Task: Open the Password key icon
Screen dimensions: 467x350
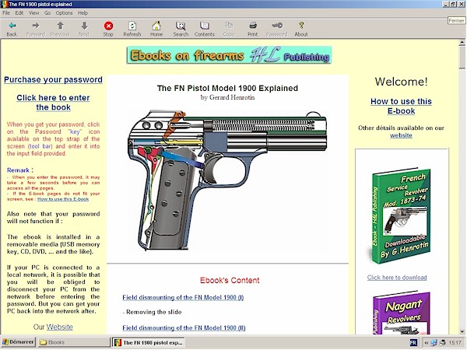Action: coord(277,26)
